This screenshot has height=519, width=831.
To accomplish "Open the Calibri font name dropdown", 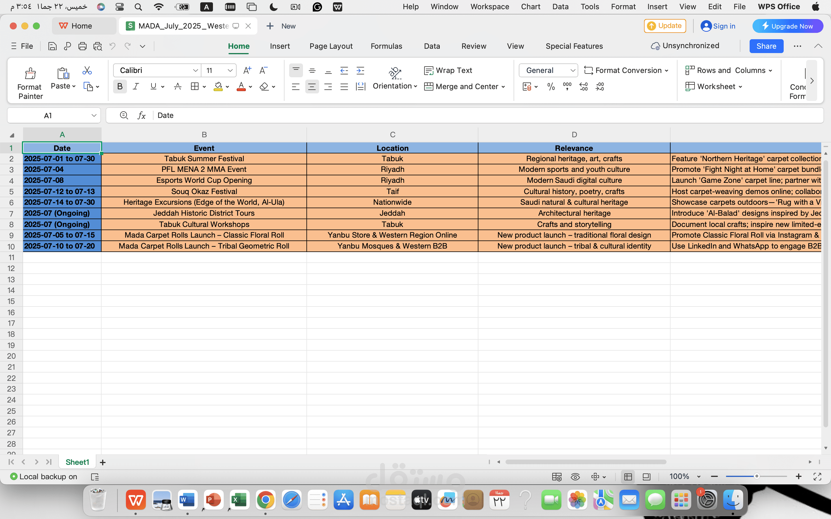I will click(195, 70).
